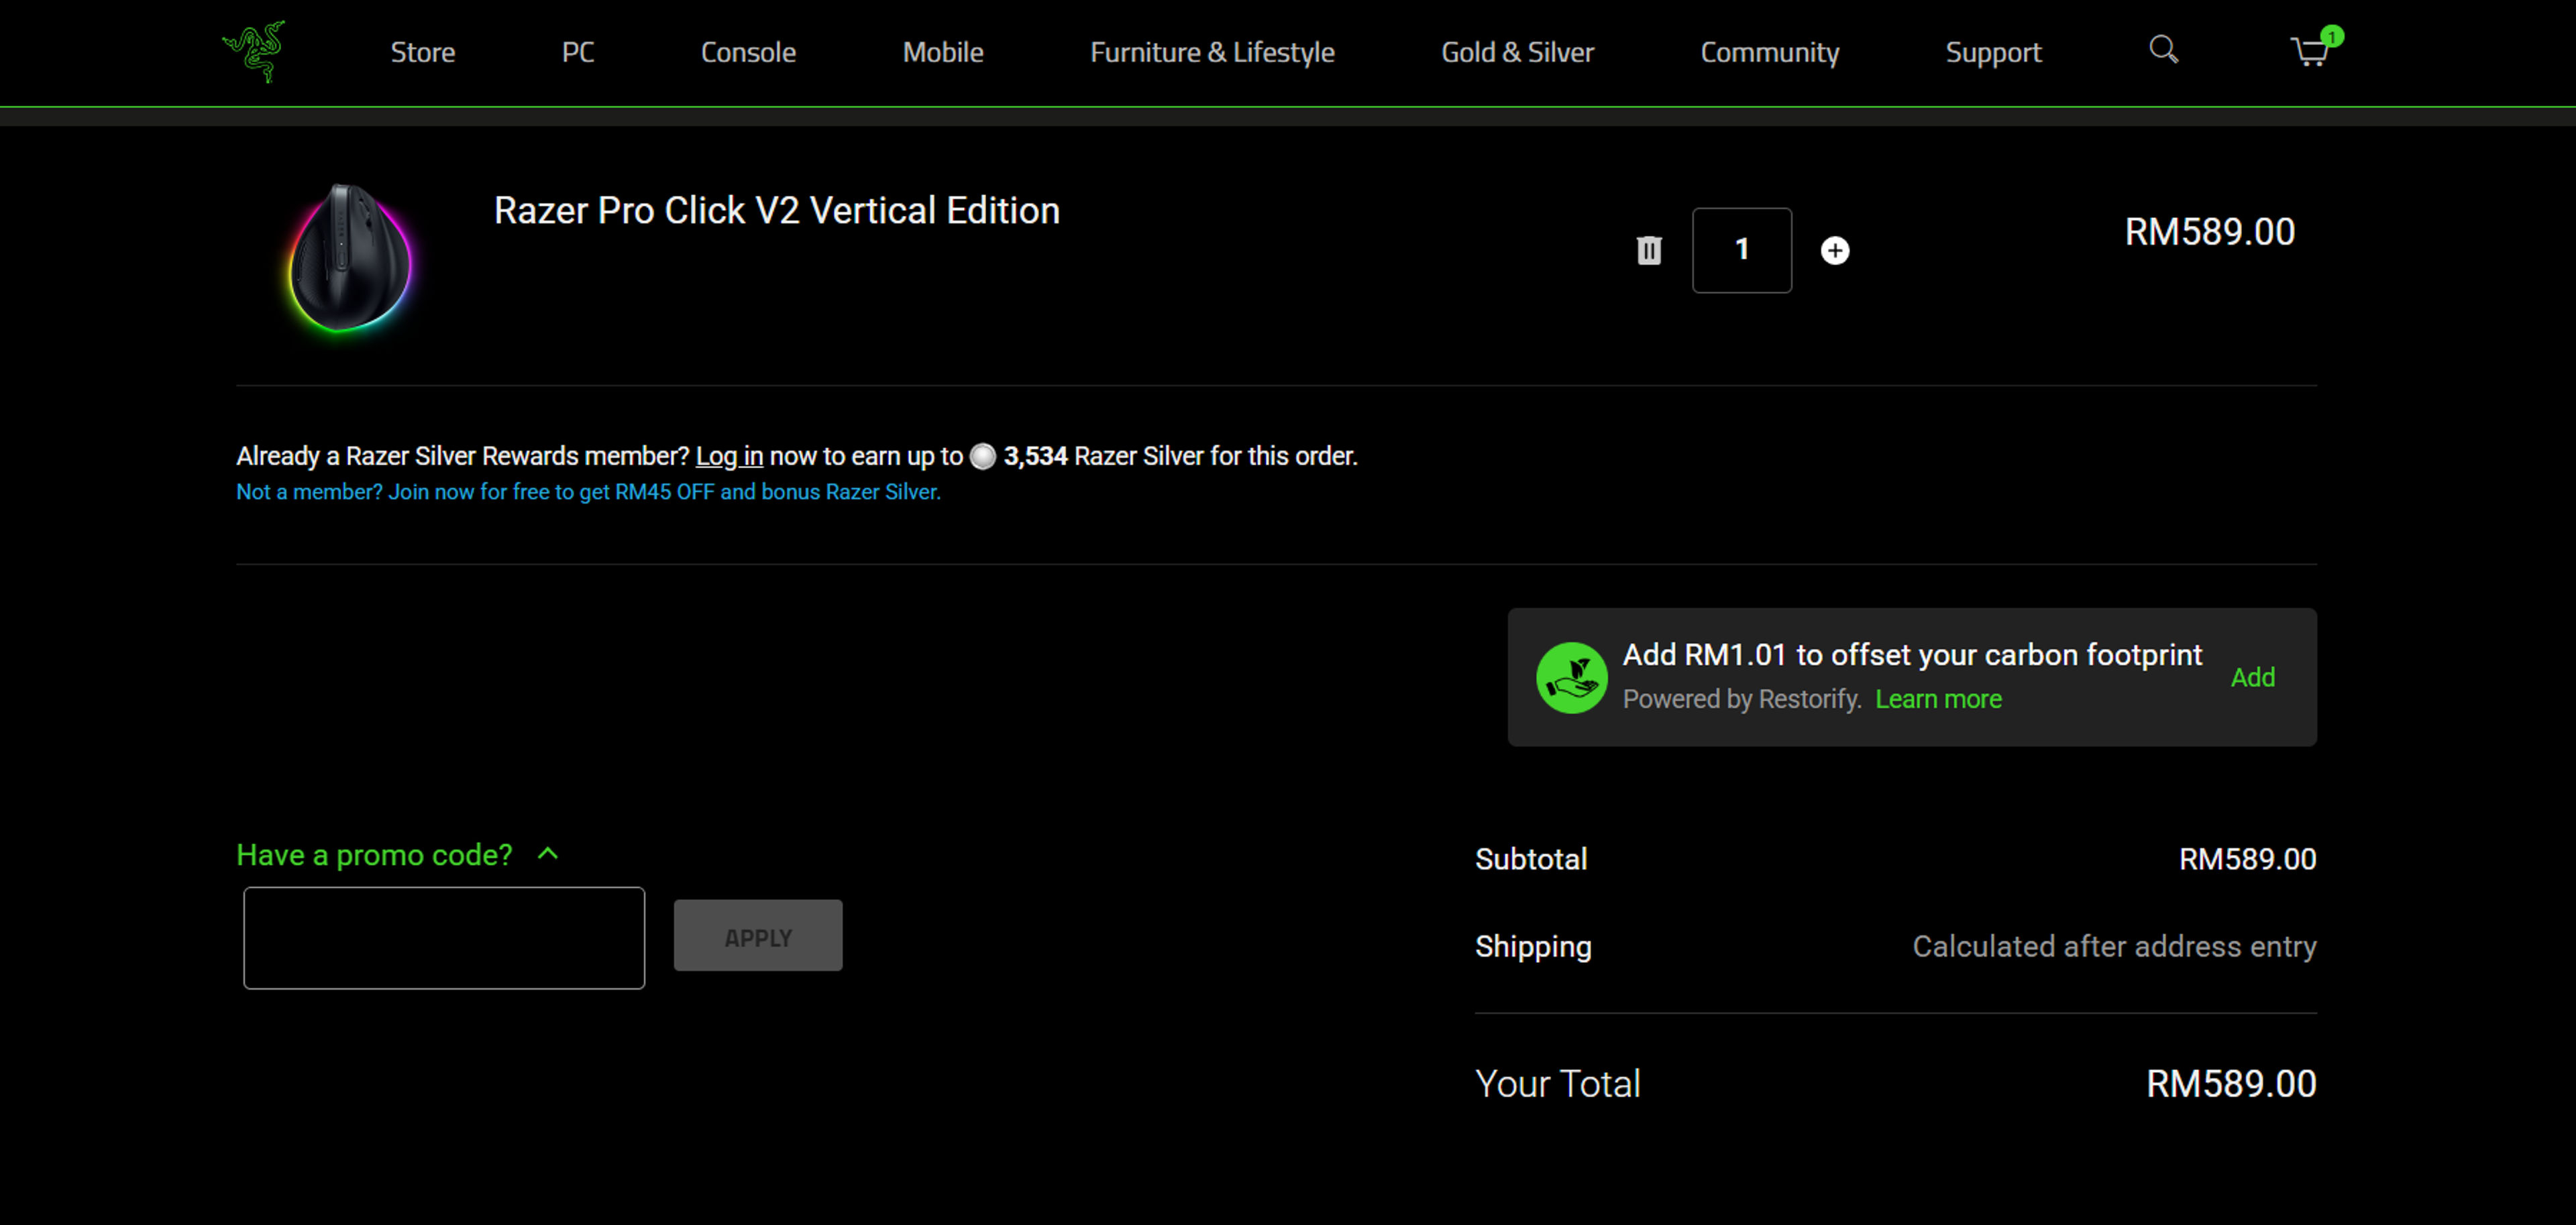
Task: Click the item price RM589.00
Action: pos(2209,232)
